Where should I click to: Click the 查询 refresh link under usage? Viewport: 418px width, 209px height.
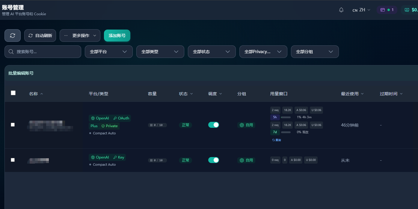click(x=276, y=140)
